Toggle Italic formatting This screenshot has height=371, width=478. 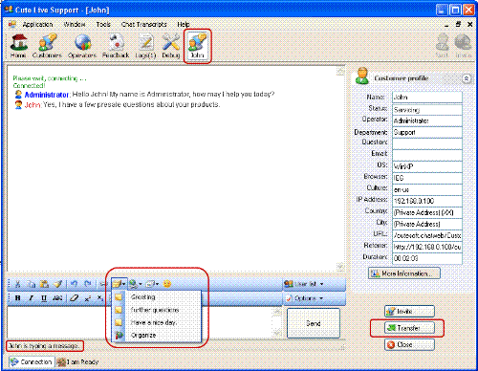click(x=31, y=298)
